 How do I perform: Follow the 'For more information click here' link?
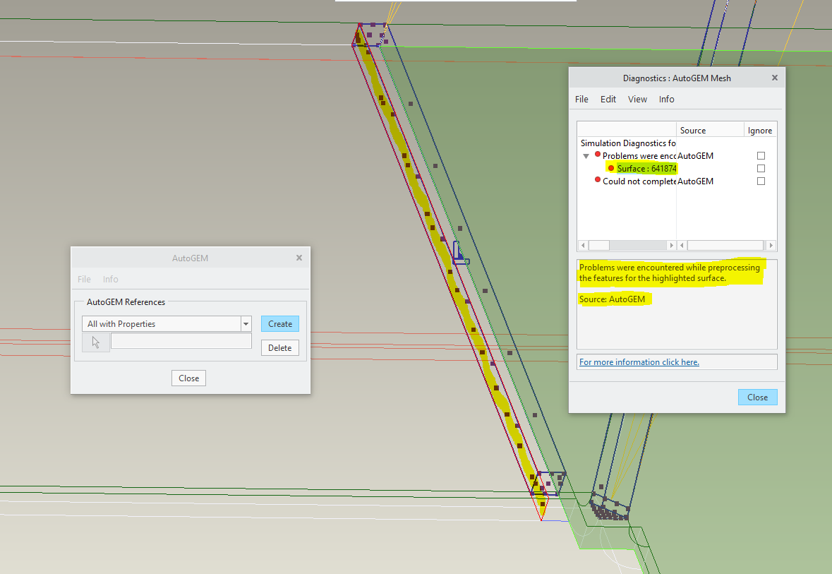tap(639, 362)
